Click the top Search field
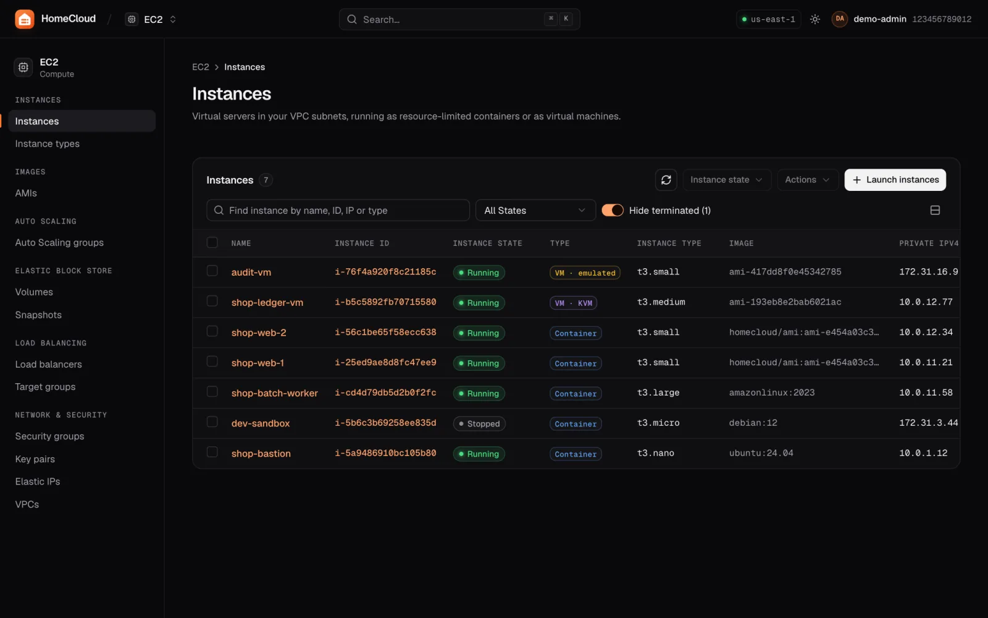 coord(459,20)
